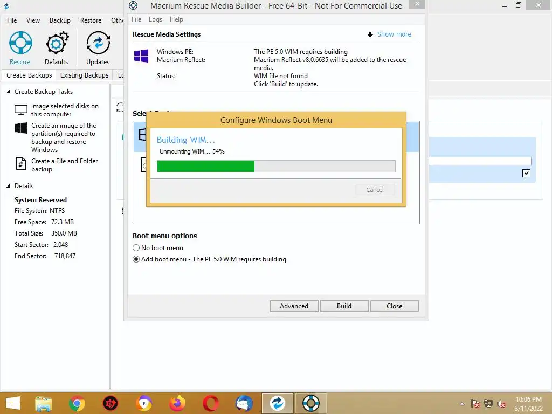Open the Rescue media tool icon
552x414 pixels.
pyautogui.click(x=20, y=43)
